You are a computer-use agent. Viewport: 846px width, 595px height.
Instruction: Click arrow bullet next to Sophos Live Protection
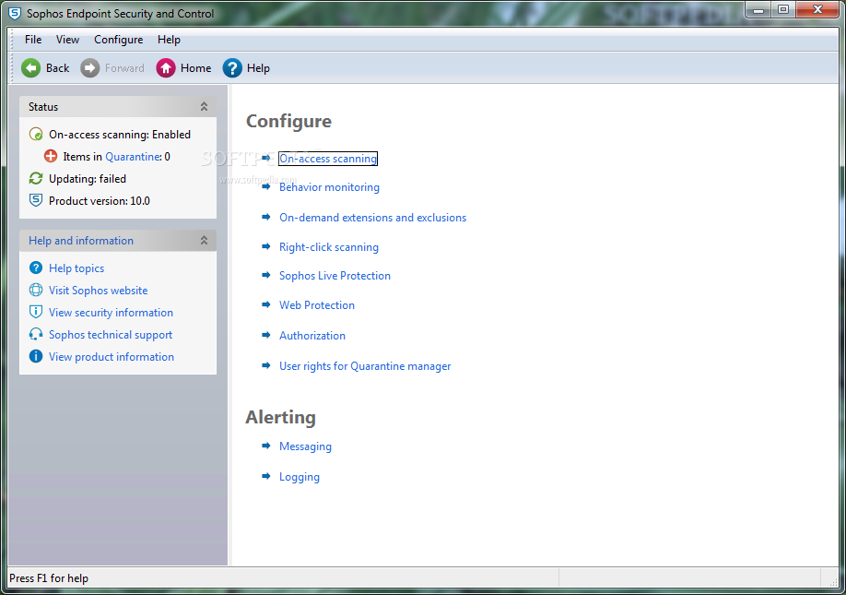[266, 276]
